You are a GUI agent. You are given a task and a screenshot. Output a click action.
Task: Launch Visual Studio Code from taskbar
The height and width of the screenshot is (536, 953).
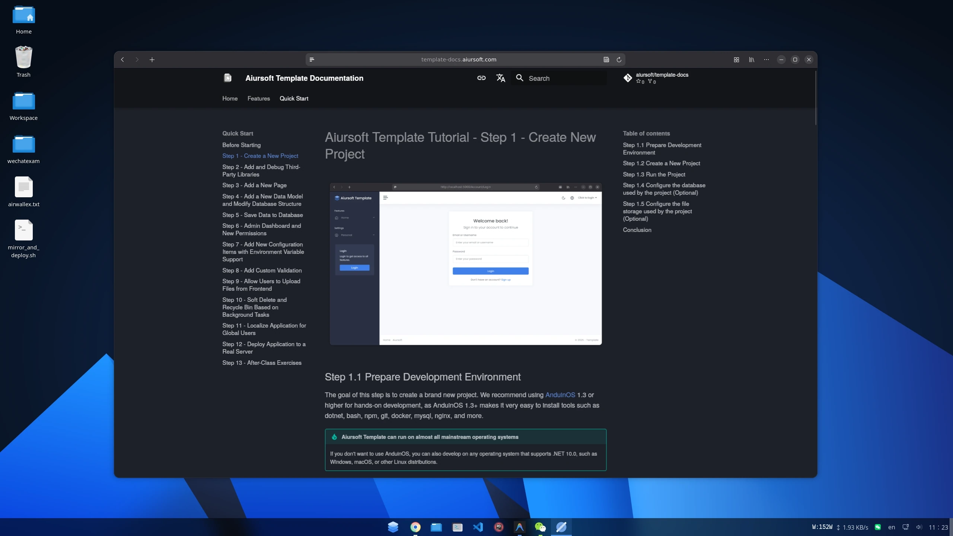pos(478,527)
